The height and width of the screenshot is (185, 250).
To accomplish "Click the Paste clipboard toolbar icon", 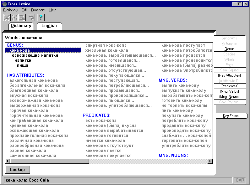I will click(x=22, y=18).
